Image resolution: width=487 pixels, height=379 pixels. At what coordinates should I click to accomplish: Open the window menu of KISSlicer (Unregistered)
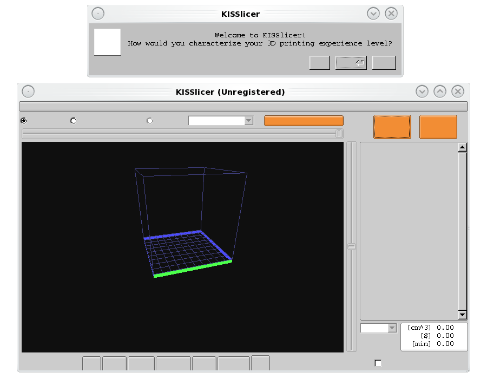click(x=28, y=92)
